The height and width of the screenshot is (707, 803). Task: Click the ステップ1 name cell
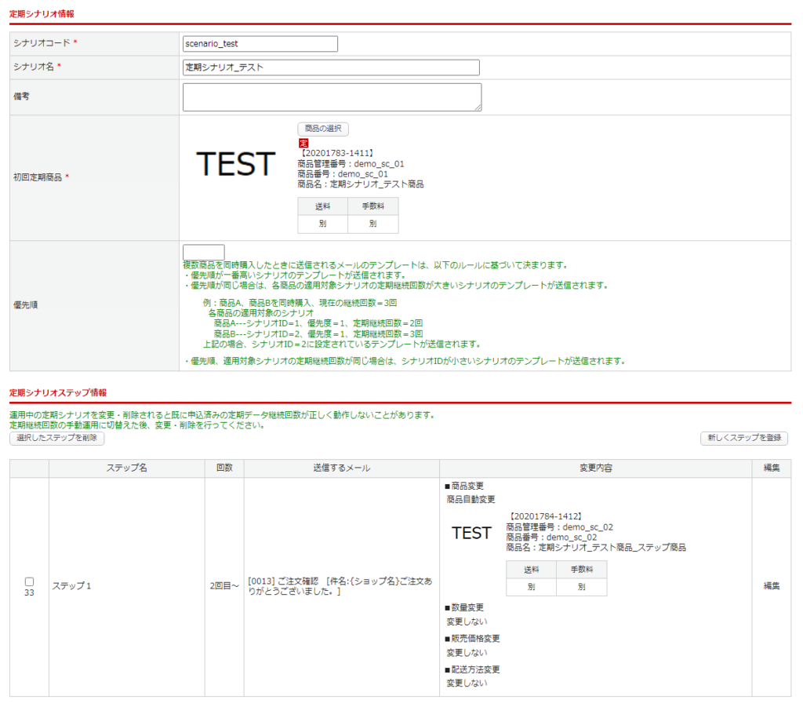71,586
